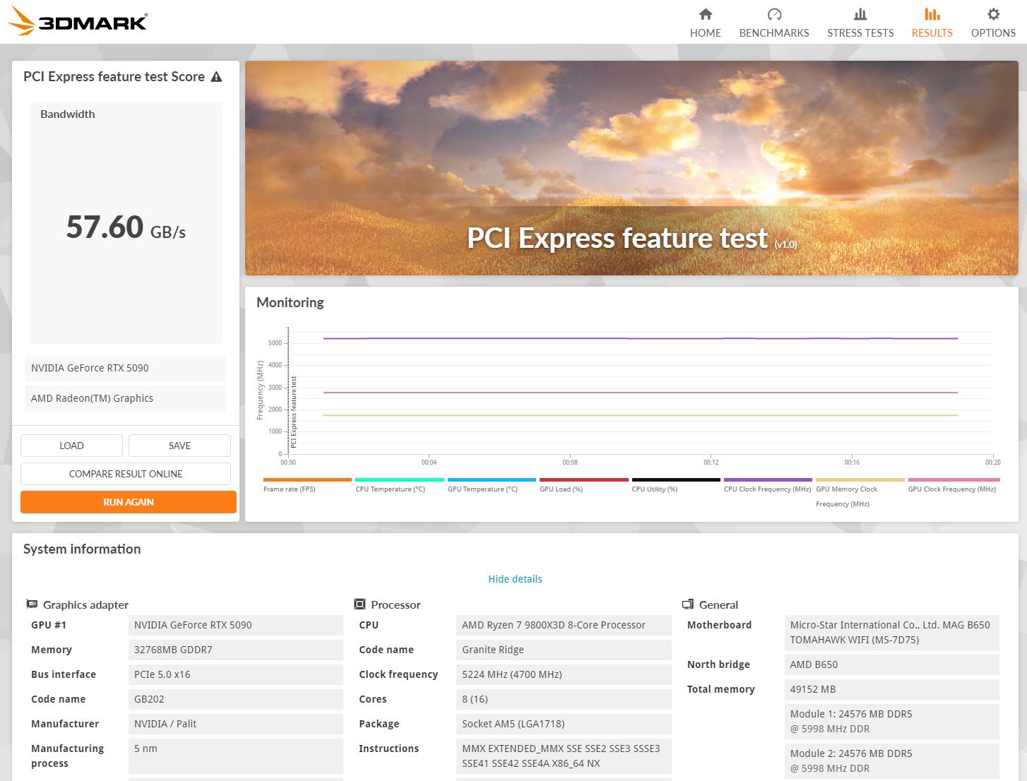Click the System information heading
1027x781 pixels.
[82, 549]
